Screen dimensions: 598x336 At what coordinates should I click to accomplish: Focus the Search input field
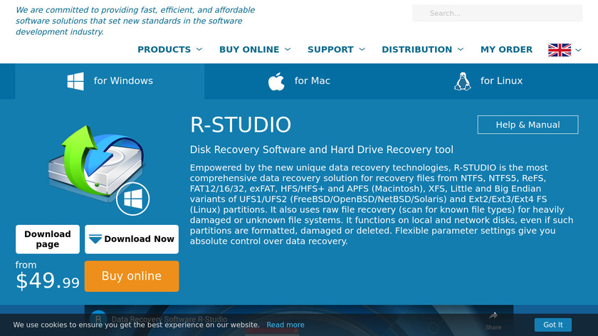tap(498, 13)
